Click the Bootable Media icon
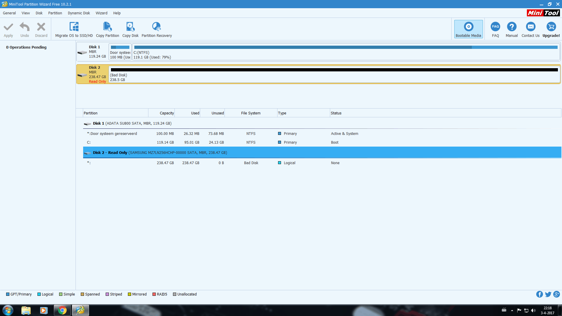This screenshot has width=562, height=316. click(468, 27)
